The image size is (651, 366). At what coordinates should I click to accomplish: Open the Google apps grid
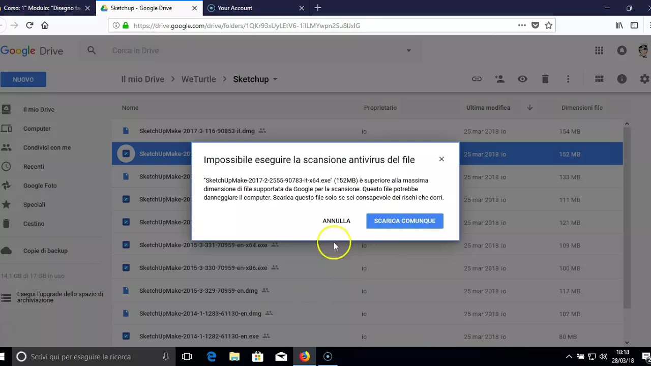[x=599, y=50]
